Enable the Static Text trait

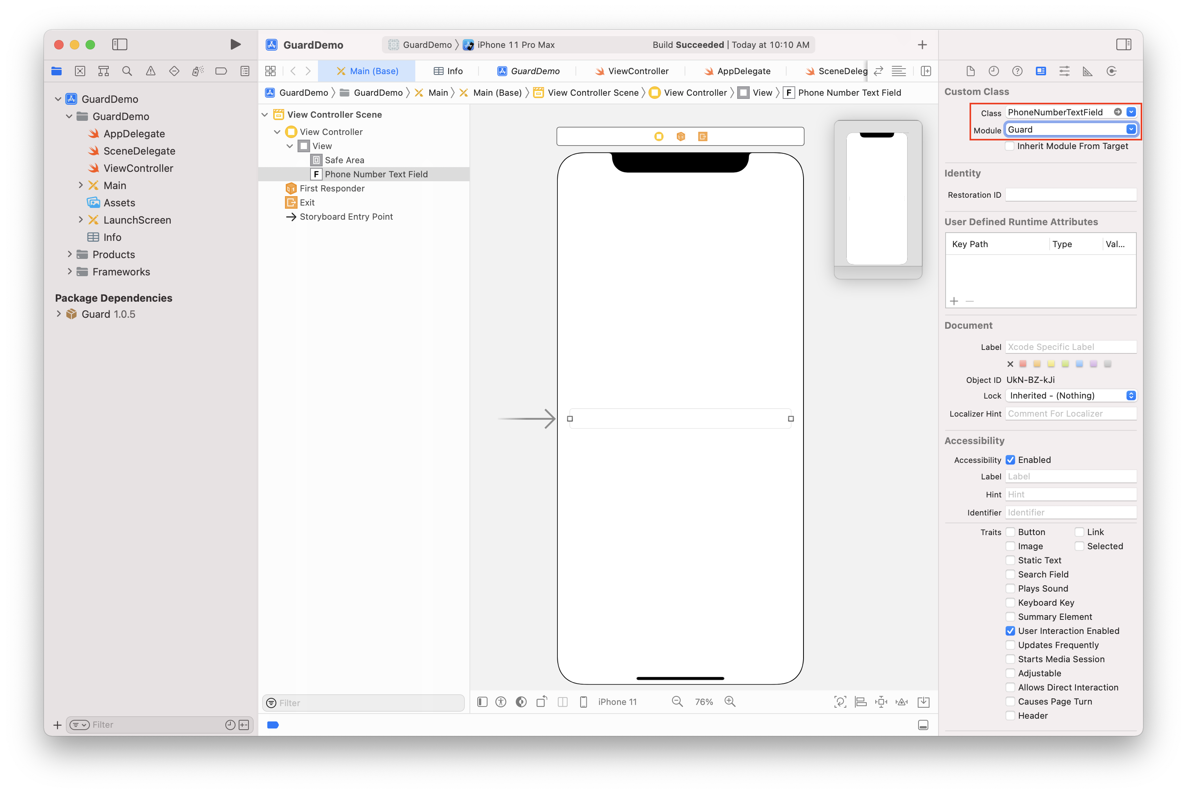tap(1010, 560)
